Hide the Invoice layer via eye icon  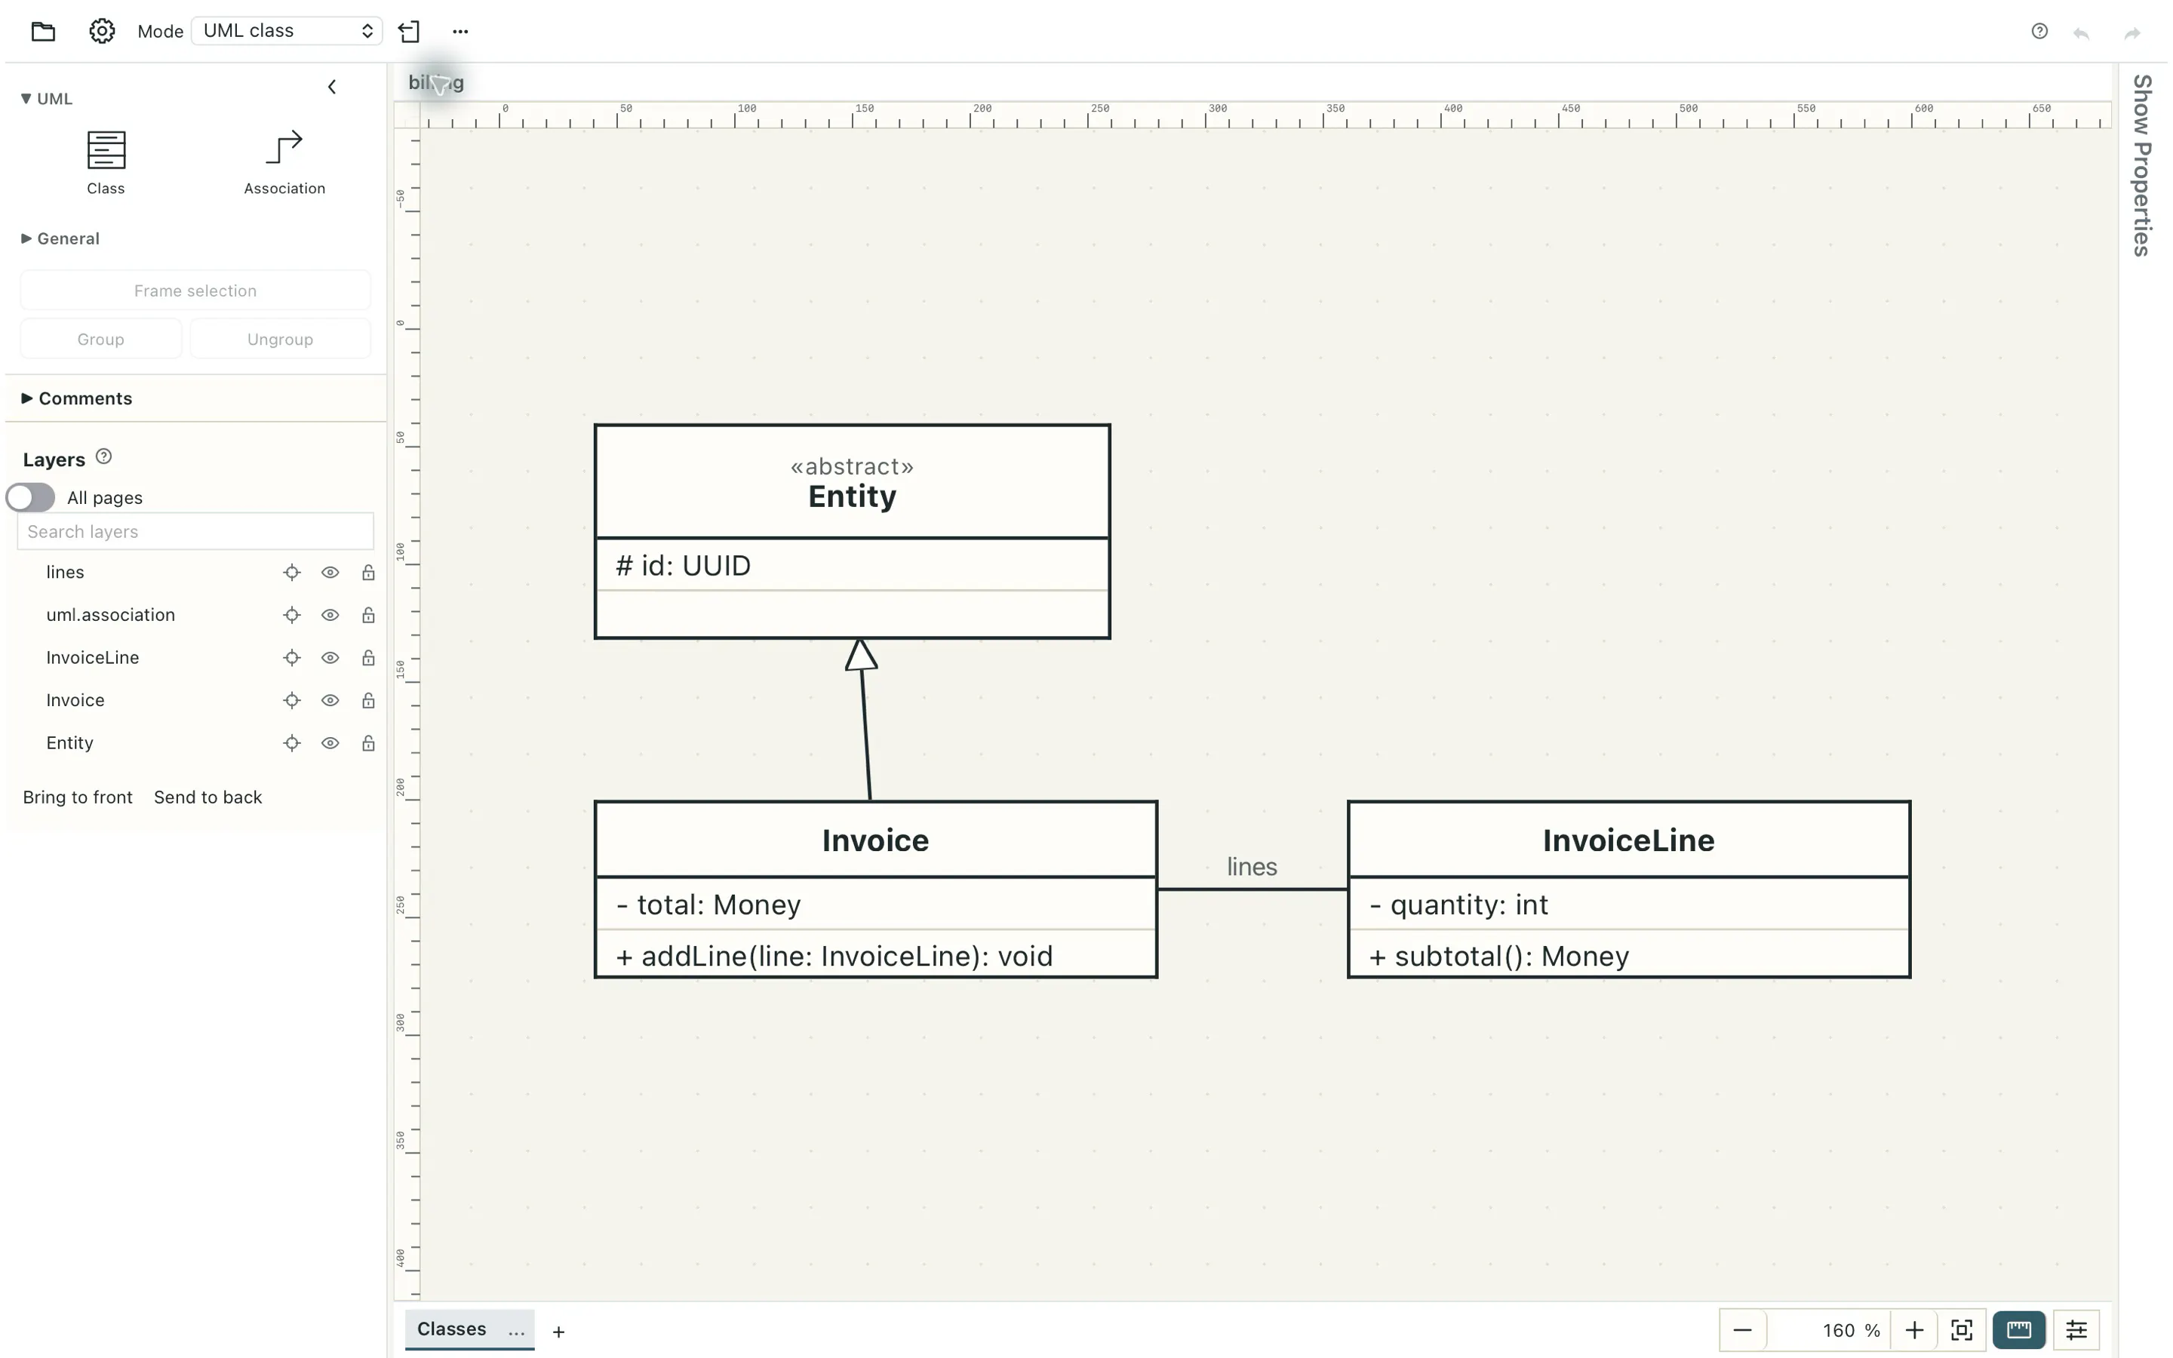tap(330, 701)
